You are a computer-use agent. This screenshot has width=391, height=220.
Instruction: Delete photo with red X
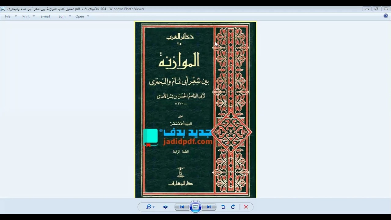[246, 207]
